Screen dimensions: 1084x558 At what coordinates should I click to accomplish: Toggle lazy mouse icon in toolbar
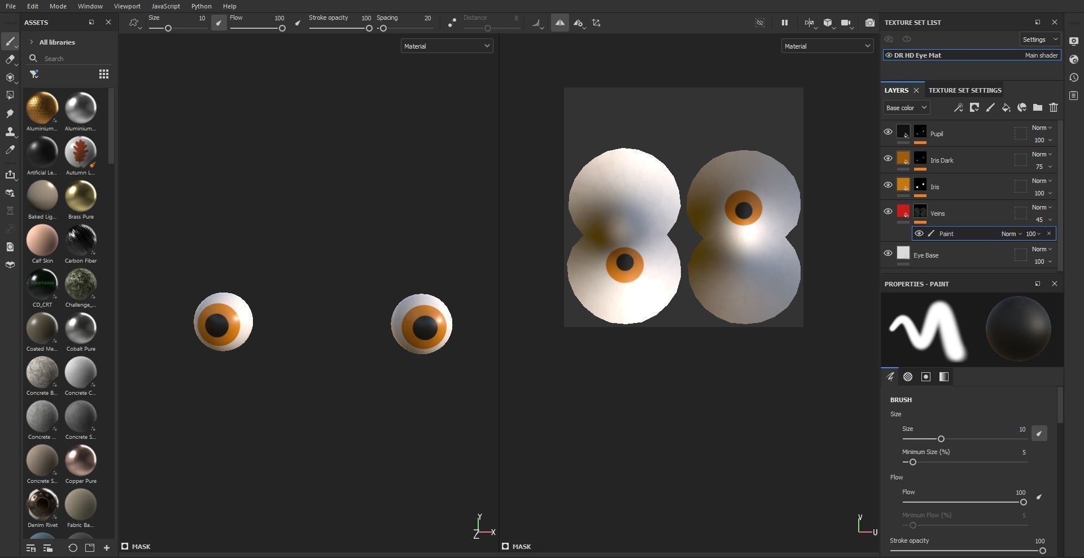(x=452, y=23)
